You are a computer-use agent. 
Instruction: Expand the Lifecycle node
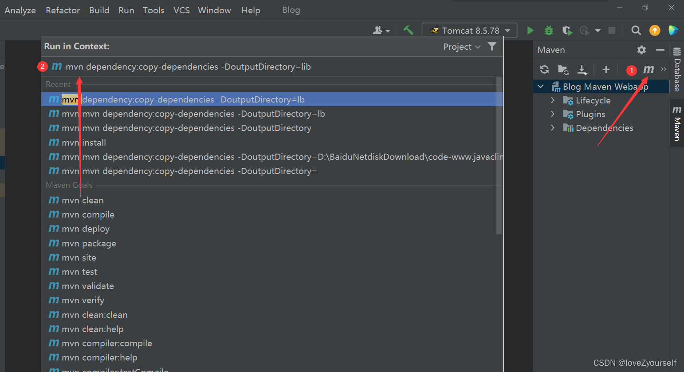tap(553, 100)
